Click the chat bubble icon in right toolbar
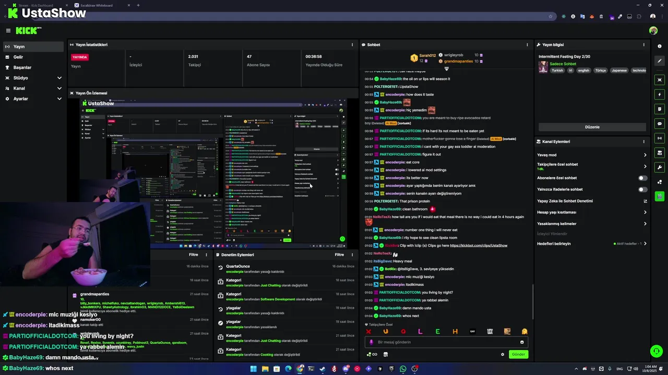Screen dimensions: 668x375 coord(660,123)
